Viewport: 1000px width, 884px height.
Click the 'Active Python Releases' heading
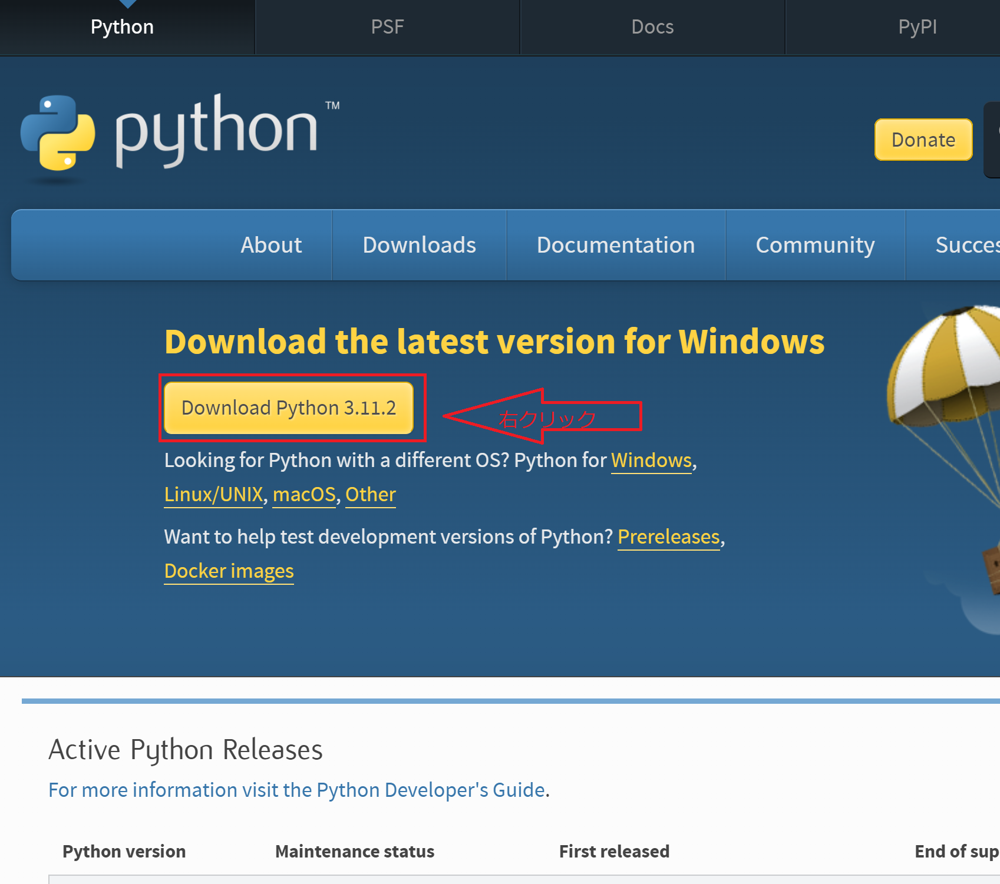point(186,750)
